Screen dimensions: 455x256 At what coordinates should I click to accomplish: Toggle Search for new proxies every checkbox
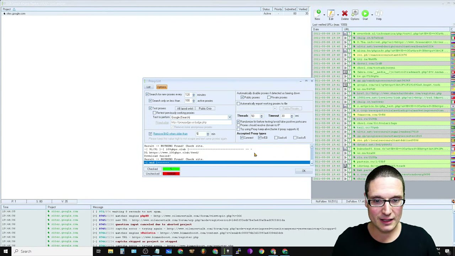coord(147,95)
